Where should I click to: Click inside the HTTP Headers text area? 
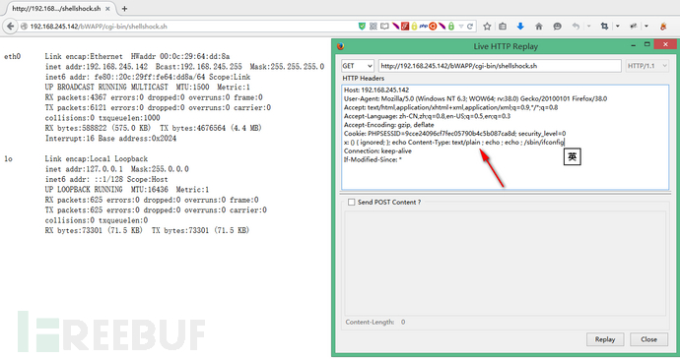coord(506,137)
